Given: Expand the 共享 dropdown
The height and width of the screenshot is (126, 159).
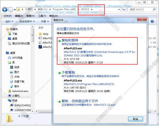Looking at the screenshot, I should click(45, 21).
